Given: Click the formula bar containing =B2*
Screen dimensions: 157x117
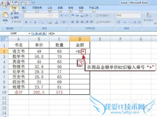Looking at the screenshot, I should tap(101, 33).
